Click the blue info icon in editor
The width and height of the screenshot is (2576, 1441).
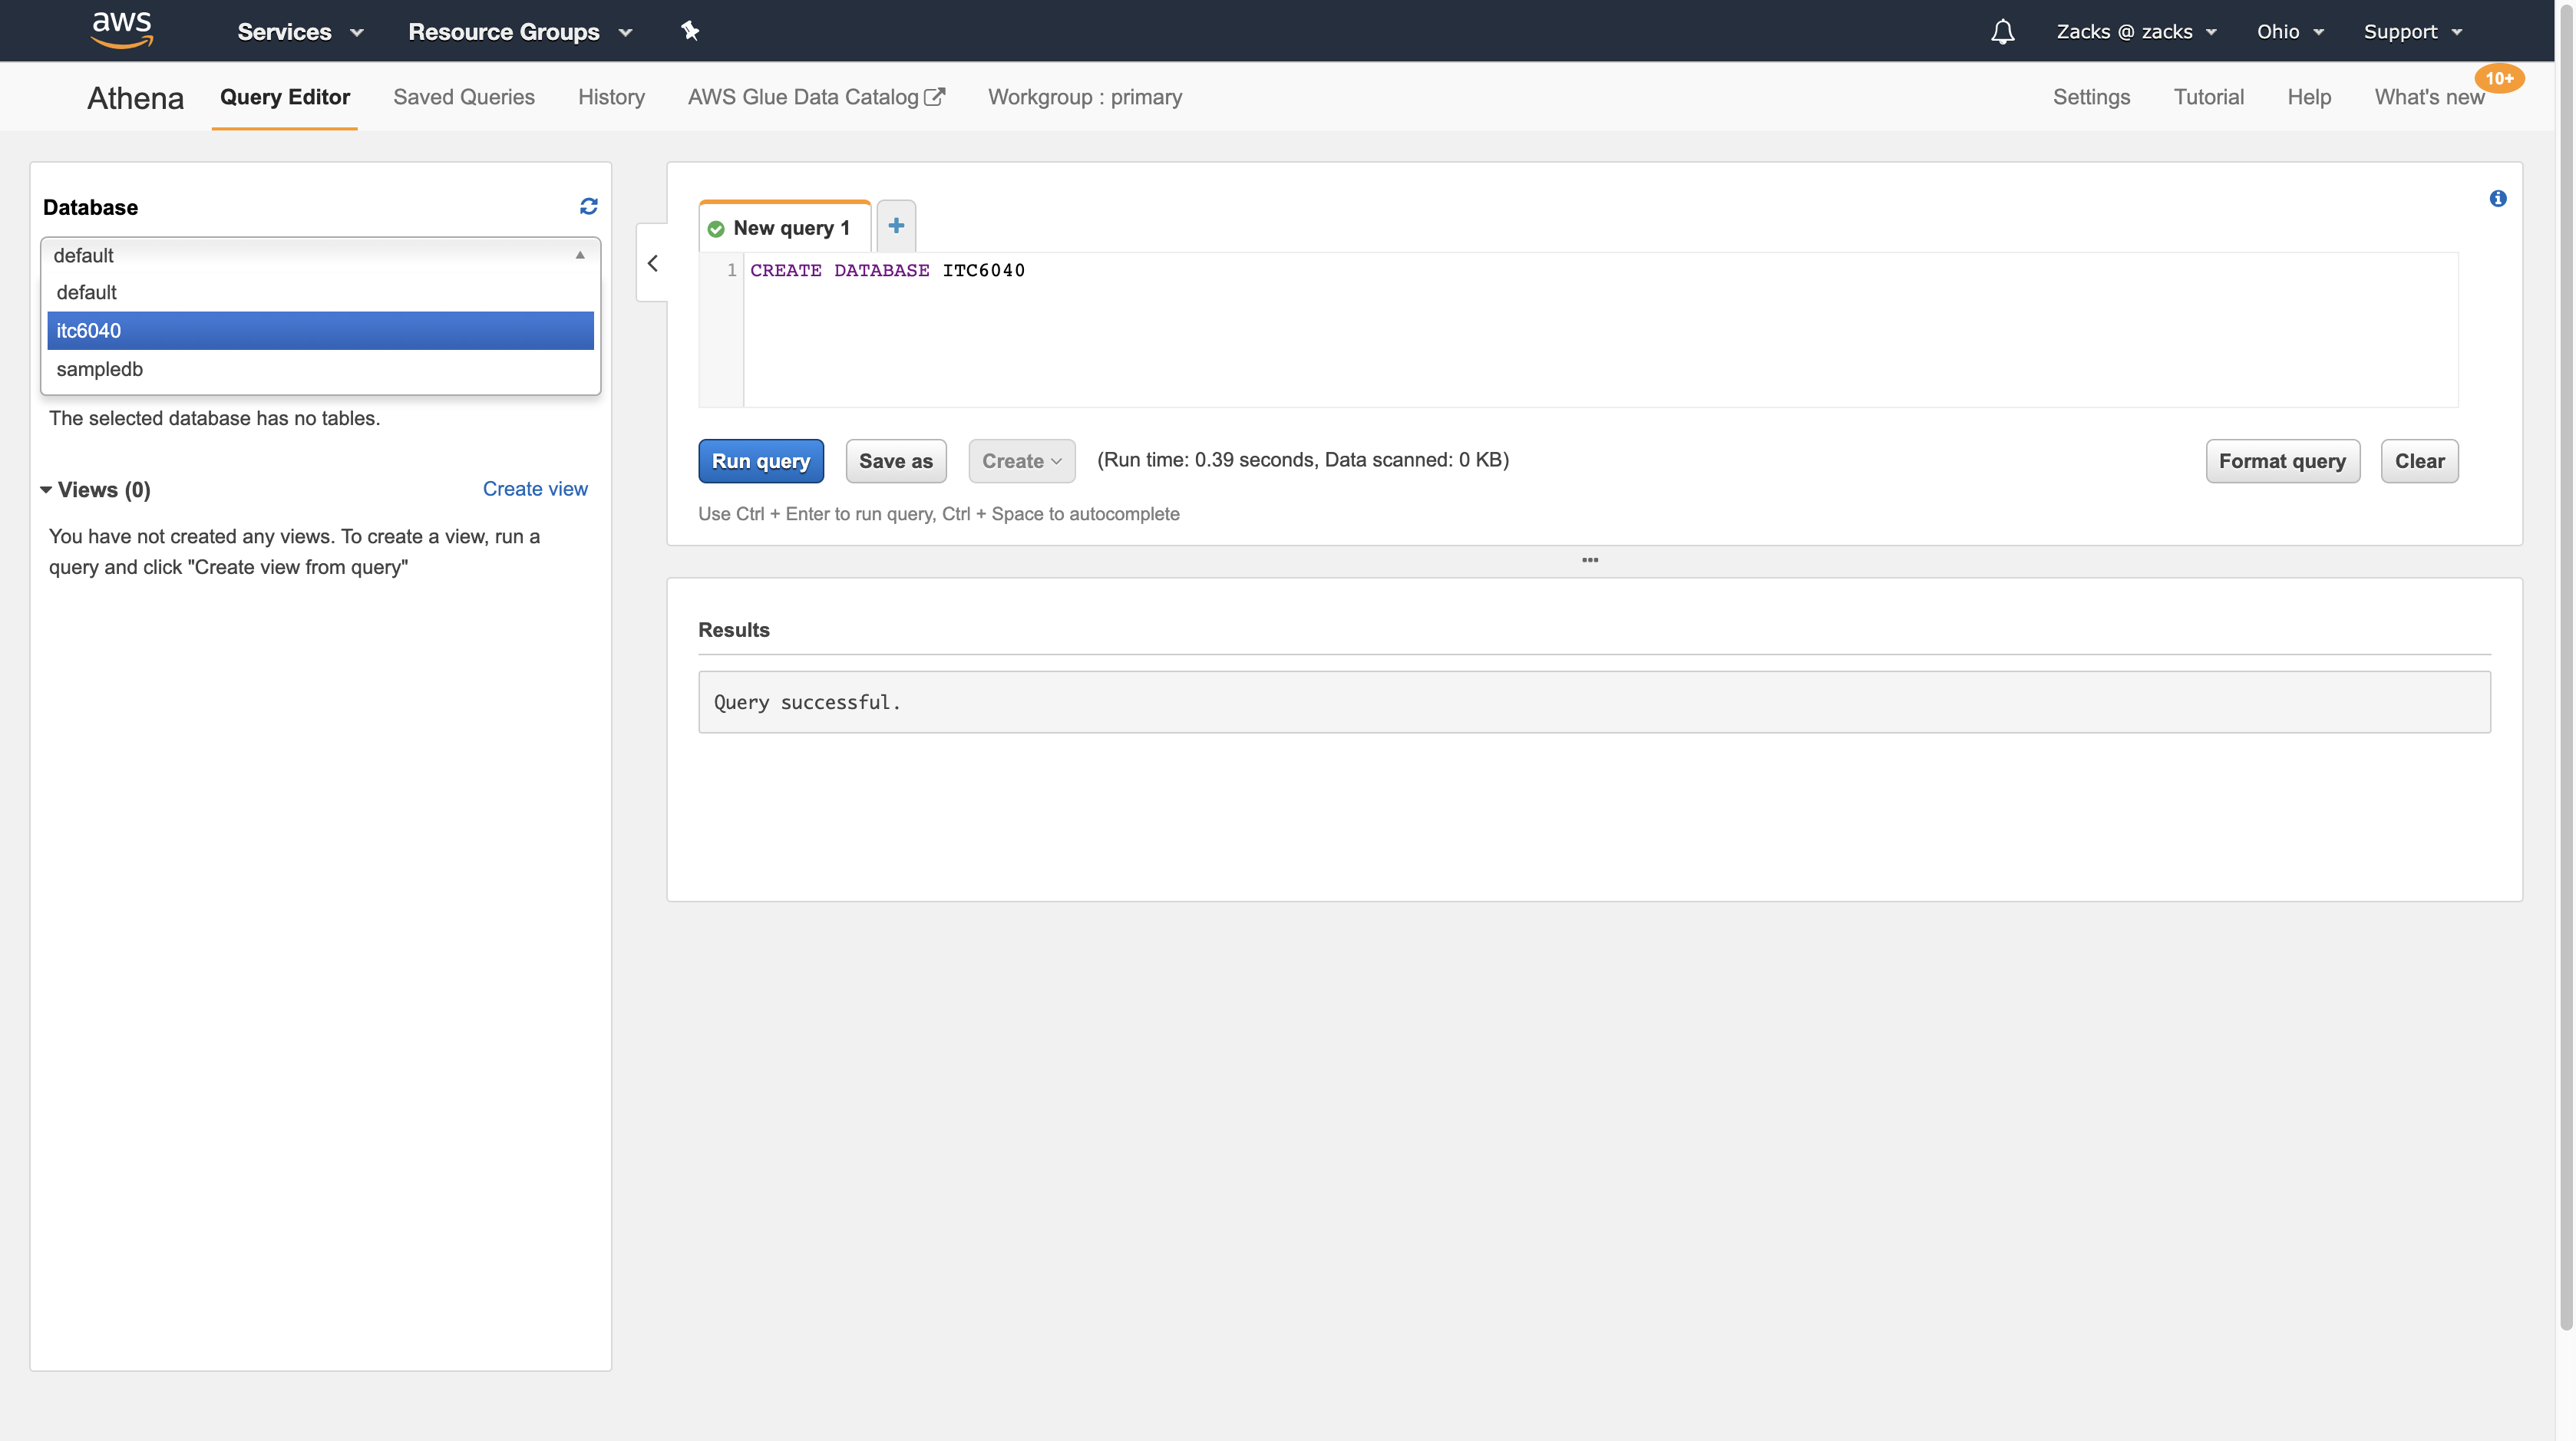coord(2497,199)
